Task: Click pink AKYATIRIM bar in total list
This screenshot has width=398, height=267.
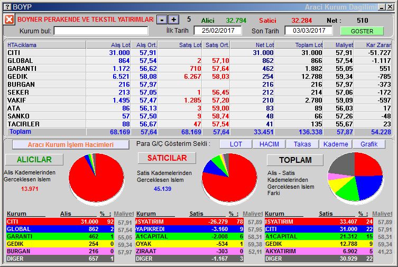Action: pyautogui.click(x=319, y=251)
